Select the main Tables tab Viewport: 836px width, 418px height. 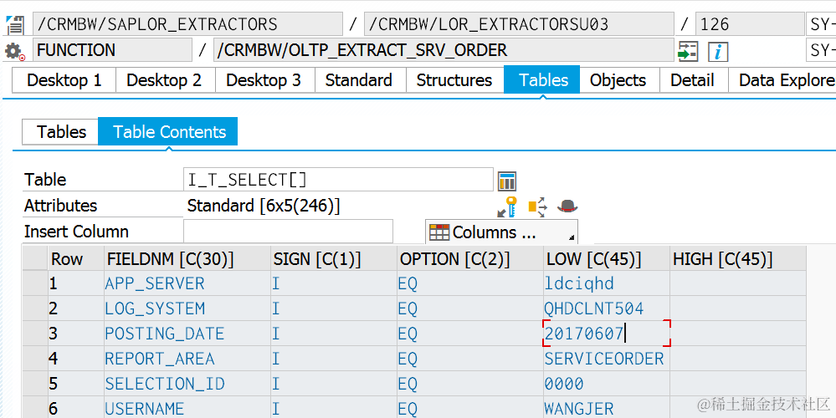point(541,80)
